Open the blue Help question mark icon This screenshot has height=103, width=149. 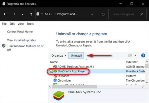point(143,55)
